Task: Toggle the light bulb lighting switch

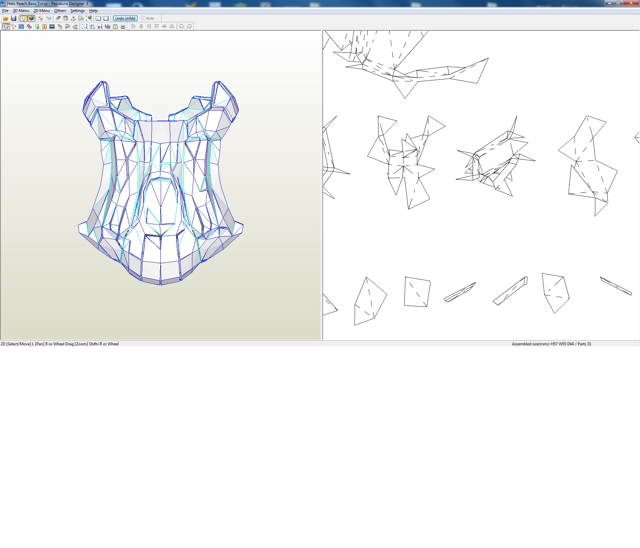Action: 23,18
